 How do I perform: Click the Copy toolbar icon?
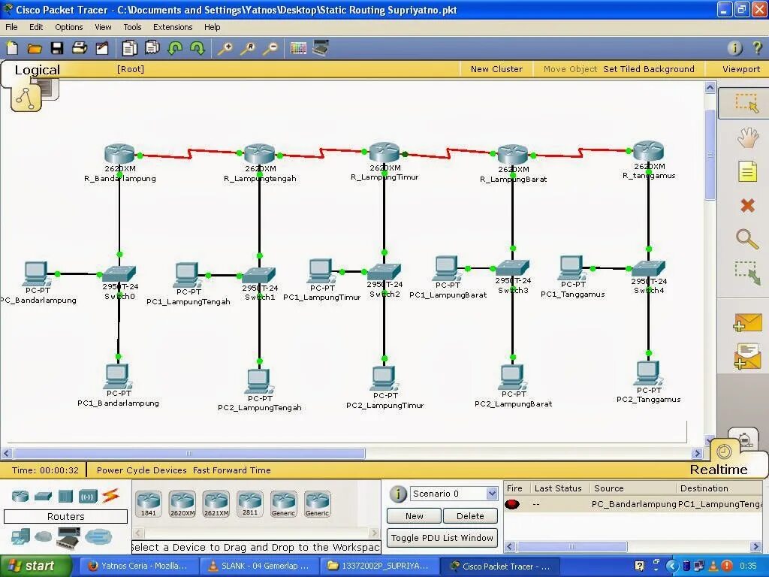129,48
